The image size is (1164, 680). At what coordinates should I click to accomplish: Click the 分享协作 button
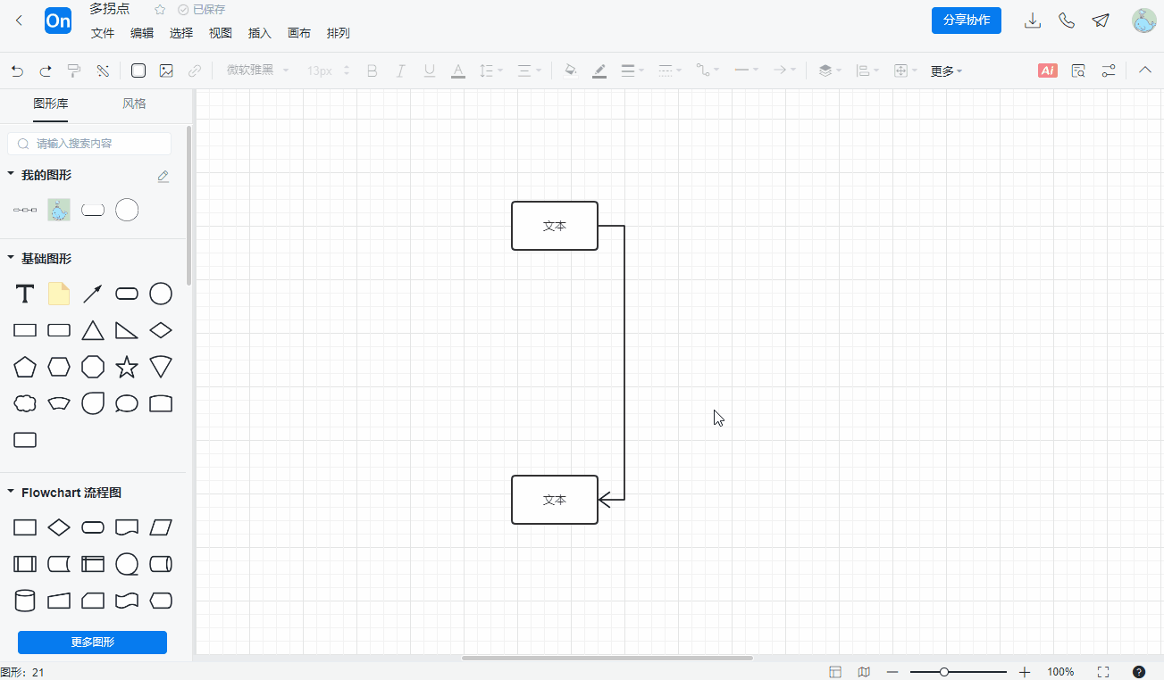click(x=967, y=21)
